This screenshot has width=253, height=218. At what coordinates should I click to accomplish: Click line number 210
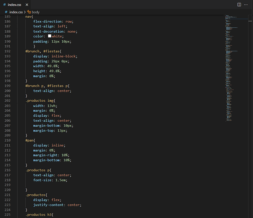(x=7, y=140)
